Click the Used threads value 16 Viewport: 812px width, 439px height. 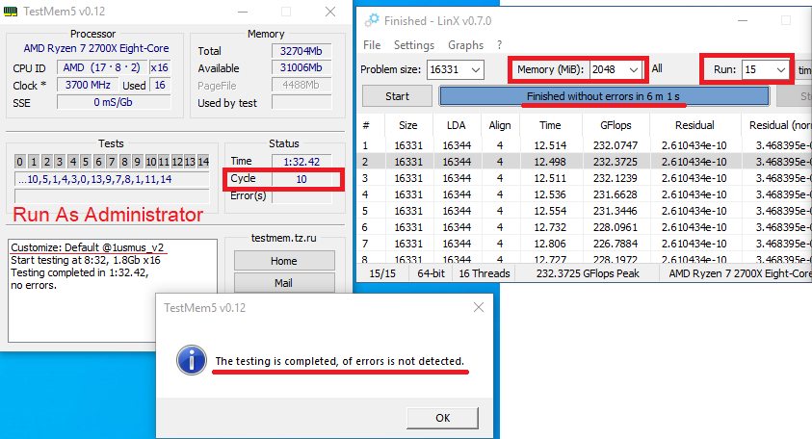click(160, 85)
